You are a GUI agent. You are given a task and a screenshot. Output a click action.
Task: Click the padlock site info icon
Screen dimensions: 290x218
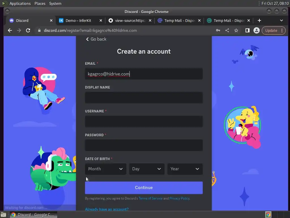39,30
